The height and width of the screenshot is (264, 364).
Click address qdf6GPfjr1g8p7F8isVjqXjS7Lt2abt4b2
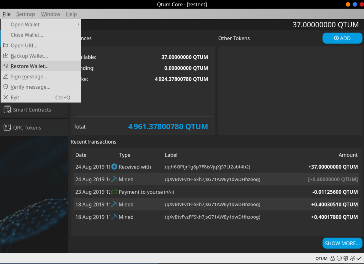coord(208,167)
